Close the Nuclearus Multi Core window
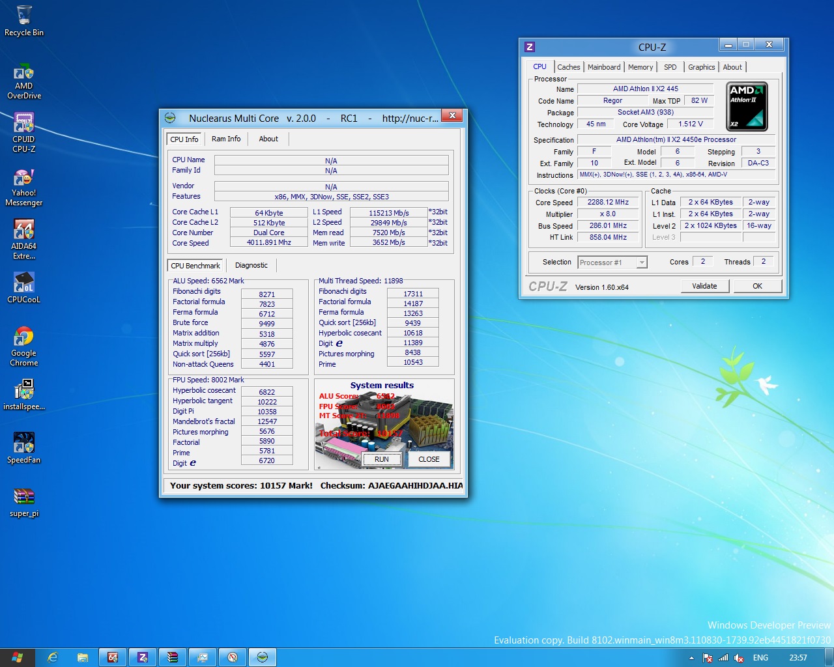 [452, 116]
